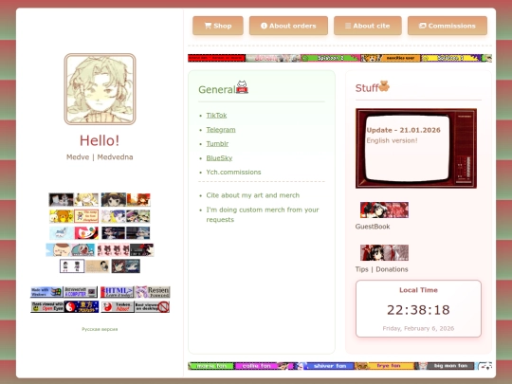Visit the Telegram link
Viewport: 512px width, 384px height.
221,130
